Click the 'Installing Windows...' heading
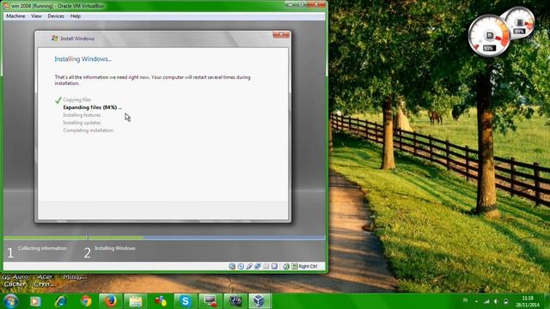 (x=82, y=59)
